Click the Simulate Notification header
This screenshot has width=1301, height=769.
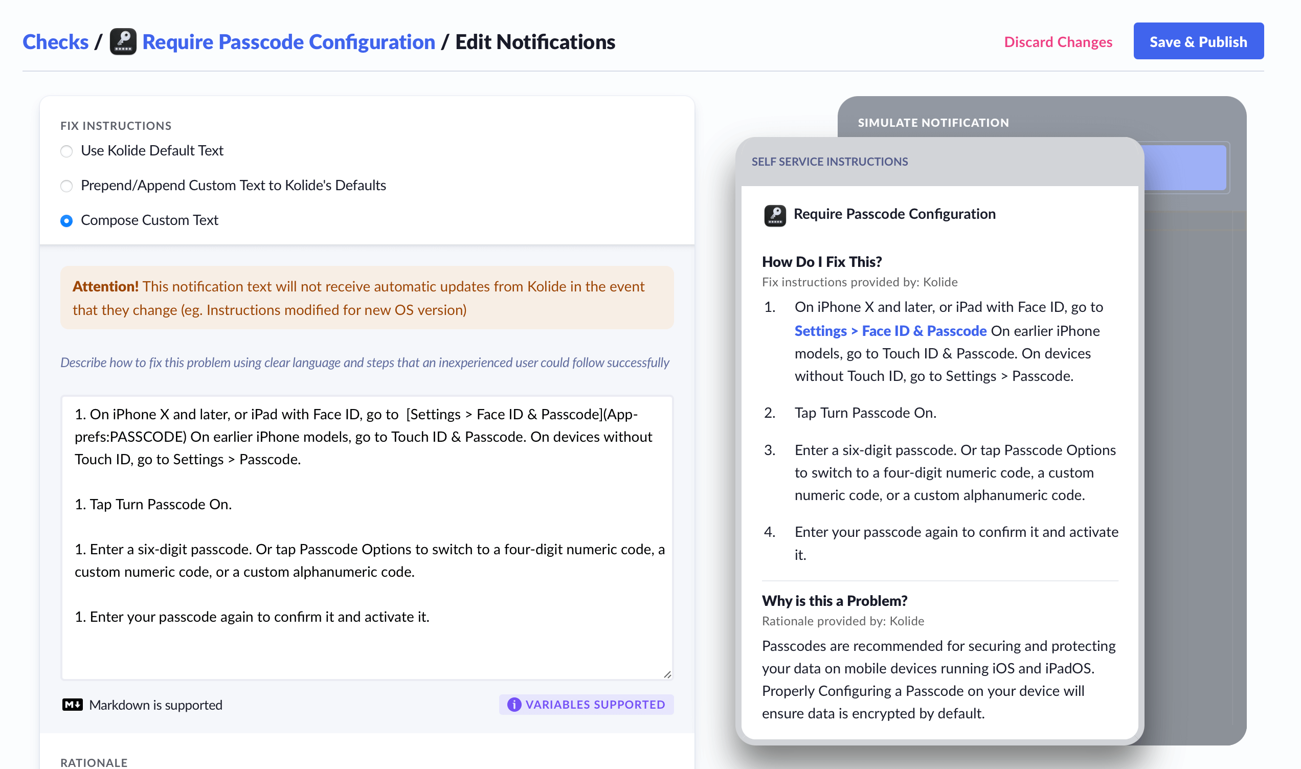click(933, 123)
